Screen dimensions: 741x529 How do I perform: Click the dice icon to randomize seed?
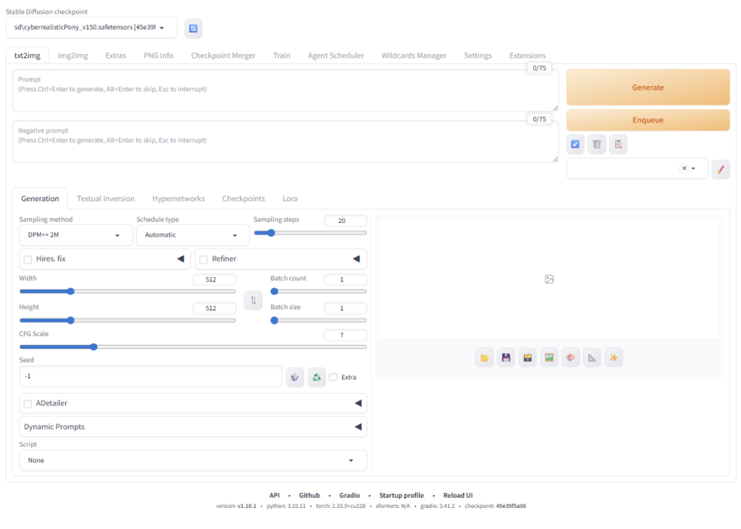(x=295, y=377)
